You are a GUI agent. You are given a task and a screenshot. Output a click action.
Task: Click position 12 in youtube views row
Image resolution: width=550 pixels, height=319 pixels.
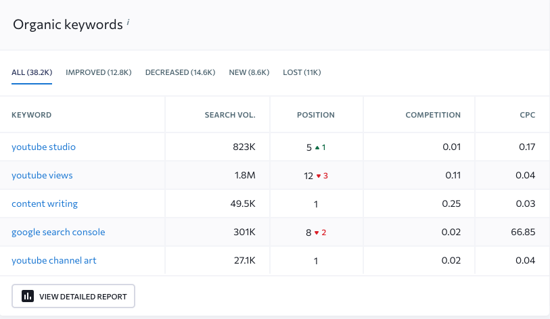click(308, 176)
